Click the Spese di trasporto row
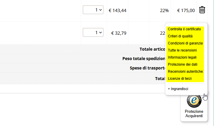The image size is (214, 126). (x=82, y=68)
